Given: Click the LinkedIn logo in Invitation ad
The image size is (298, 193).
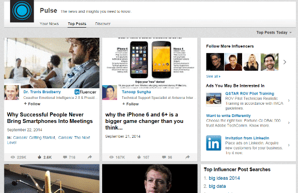Looking at the screenshot, I should (213, 143).
